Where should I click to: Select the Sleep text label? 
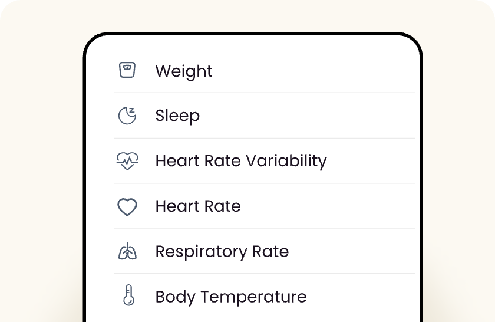tap(177, 116)
